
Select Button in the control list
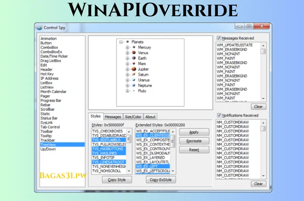(46, 43)
